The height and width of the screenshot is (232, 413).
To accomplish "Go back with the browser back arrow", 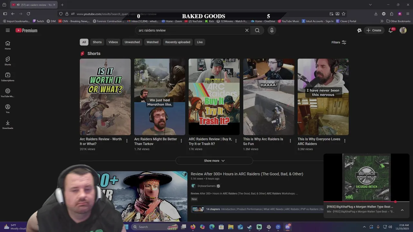I will (13, 14).
